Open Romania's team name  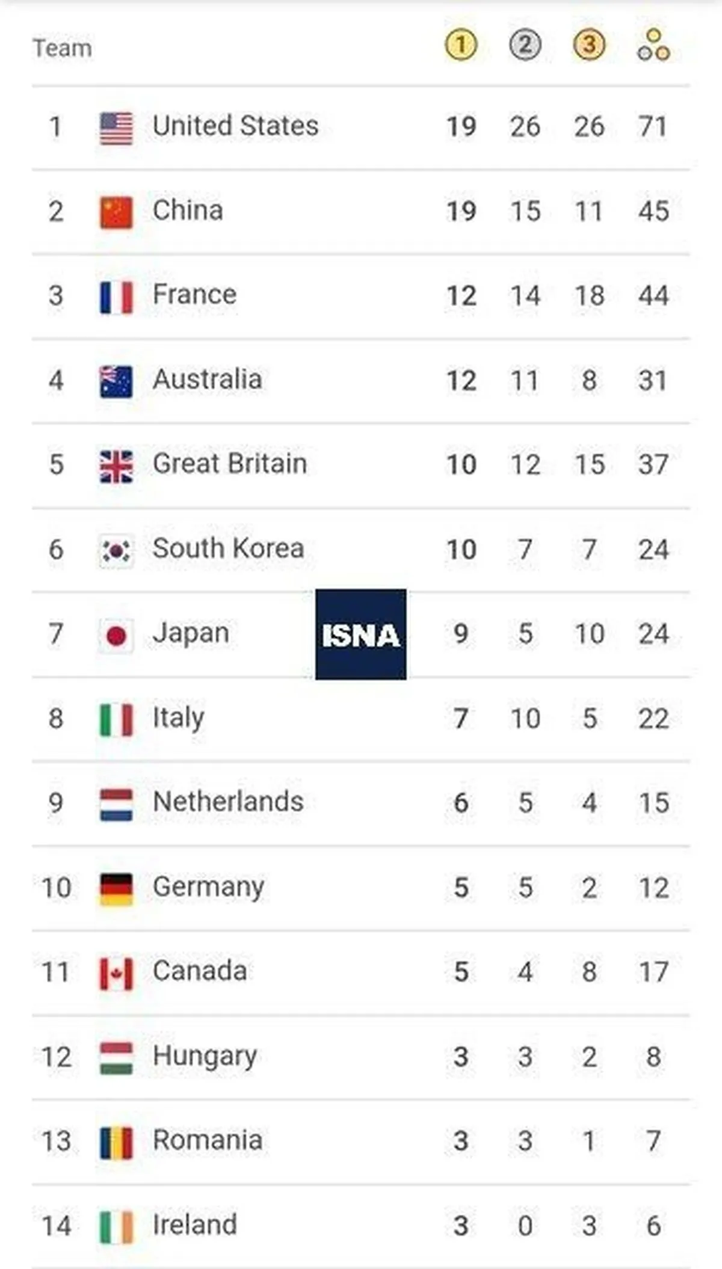[x=208, y=1140]
